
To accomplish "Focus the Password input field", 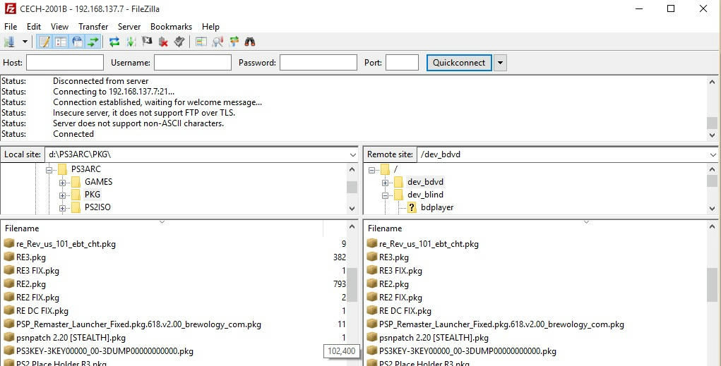I will (x=318, y=63).
